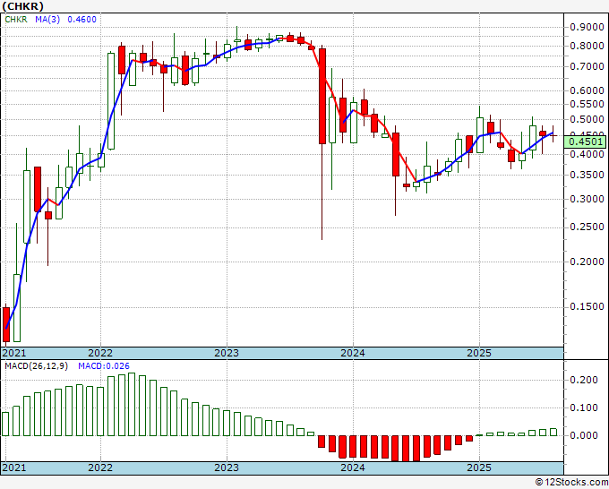The width and height of the screenshot is (609, 489).
Task: Click 2022 on the price chart time axis
Action: point(100,353)
